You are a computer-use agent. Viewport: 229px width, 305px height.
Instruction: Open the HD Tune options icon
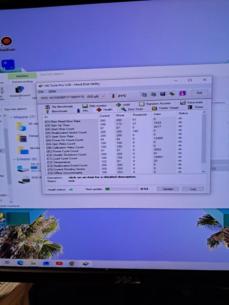172,94
